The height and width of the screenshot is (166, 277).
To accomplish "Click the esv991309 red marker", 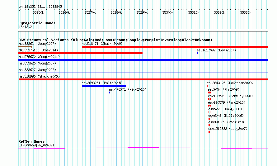I will [209, 125].
